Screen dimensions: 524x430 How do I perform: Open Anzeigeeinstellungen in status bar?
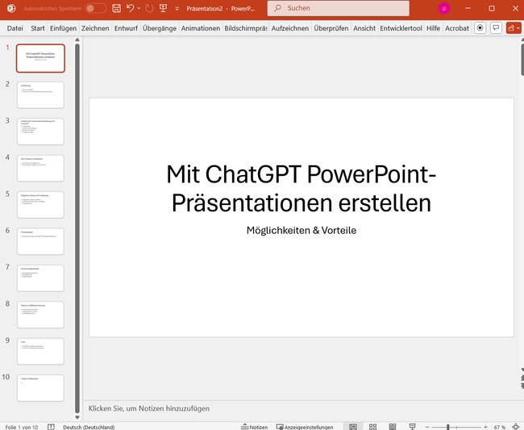coord(305,427)
